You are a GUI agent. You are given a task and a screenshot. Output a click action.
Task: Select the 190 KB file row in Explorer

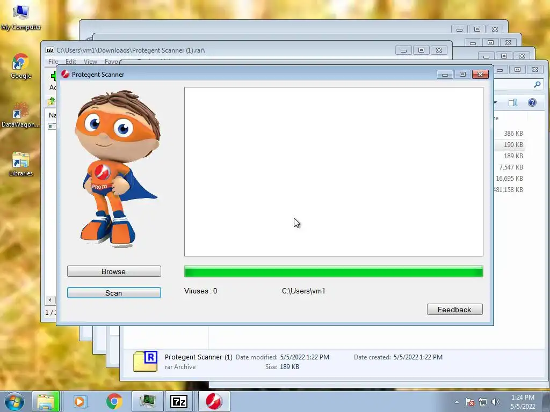tap(509, 145)
